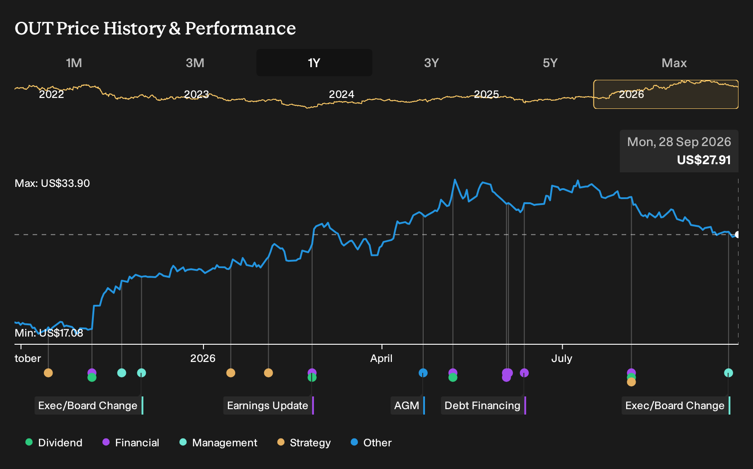Click the green Dividend marker in early November
The height and width of the screenshot is (469, 753).
coord(92,377)
